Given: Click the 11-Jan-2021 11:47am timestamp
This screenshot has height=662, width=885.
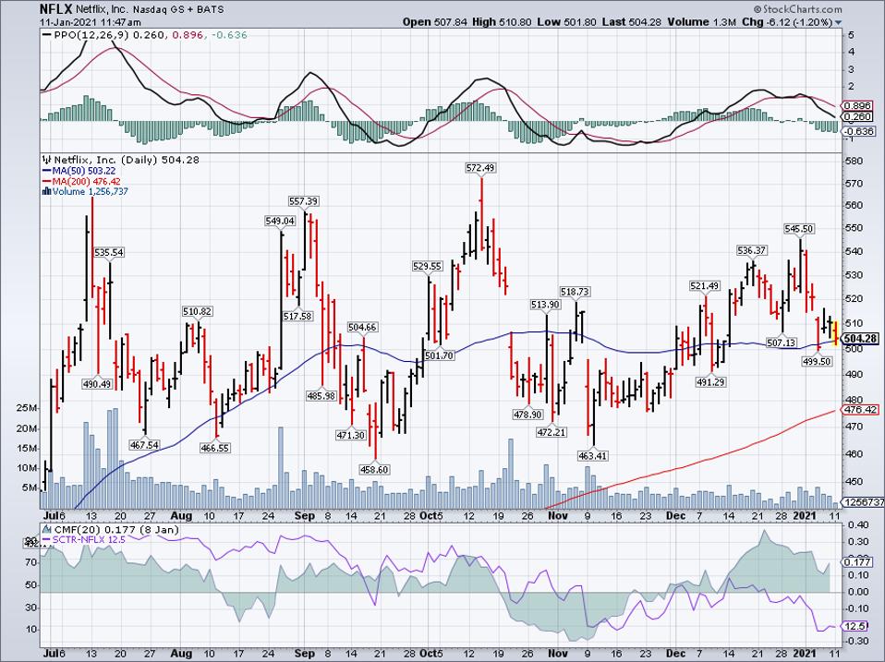Looking at the screenshot, I should 91,23.
